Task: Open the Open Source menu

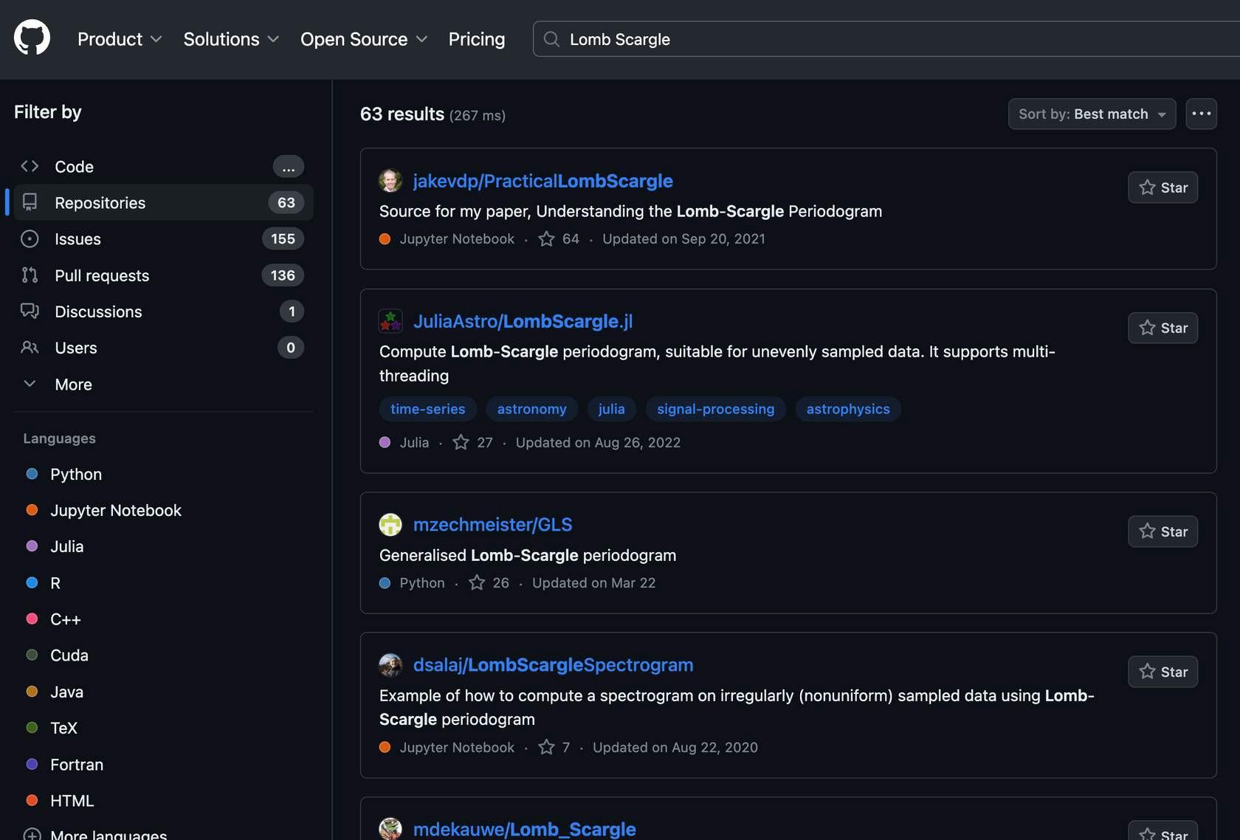Action: pos(364,39)
